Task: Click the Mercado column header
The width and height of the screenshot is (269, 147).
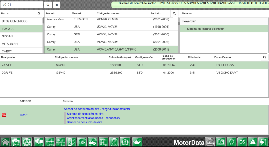Action: pyautogui.click(x=77, y=13)
